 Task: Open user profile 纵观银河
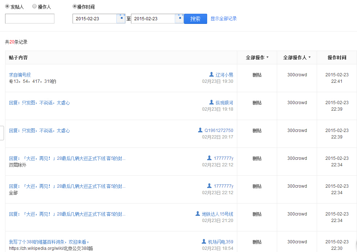[x=224, y=103]
